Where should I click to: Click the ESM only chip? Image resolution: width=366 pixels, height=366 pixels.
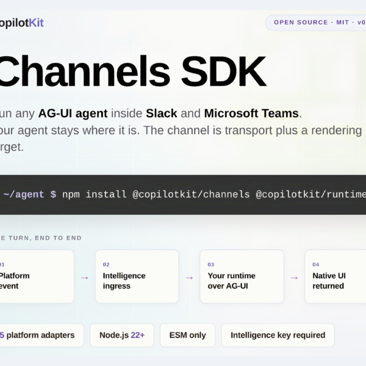[188, 335]
